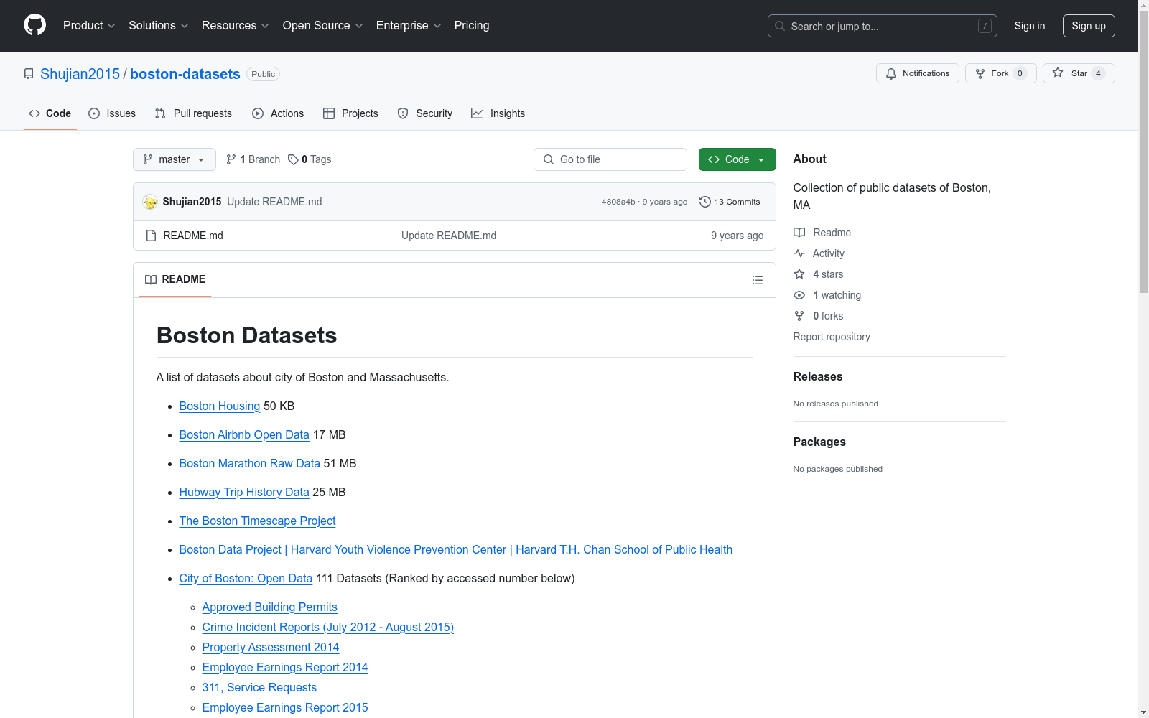1149x718 pixels.
Task: Open the Insights tab
Action: tap(498, 113)
